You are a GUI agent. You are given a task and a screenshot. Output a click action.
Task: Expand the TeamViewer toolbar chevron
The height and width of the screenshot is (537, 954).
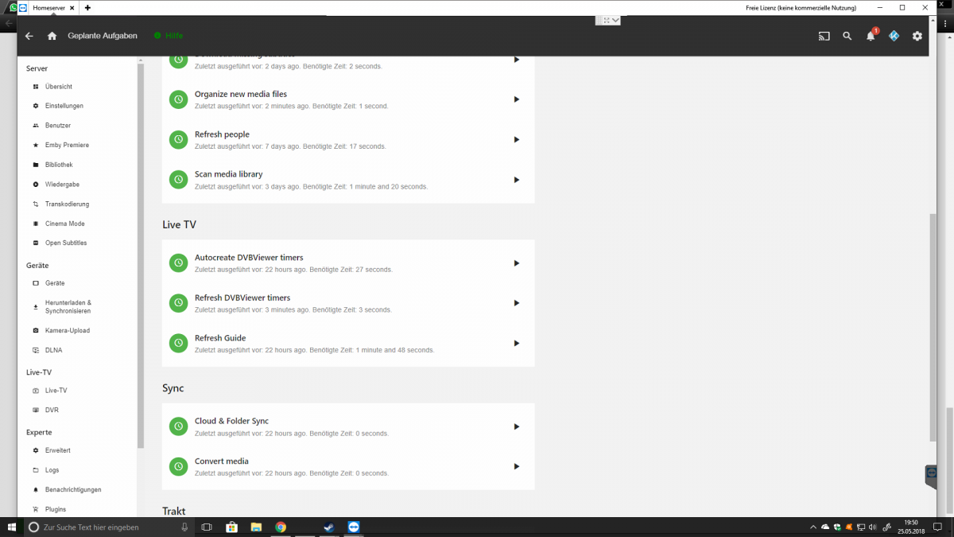pyautogui.click(x=615, y=21)
